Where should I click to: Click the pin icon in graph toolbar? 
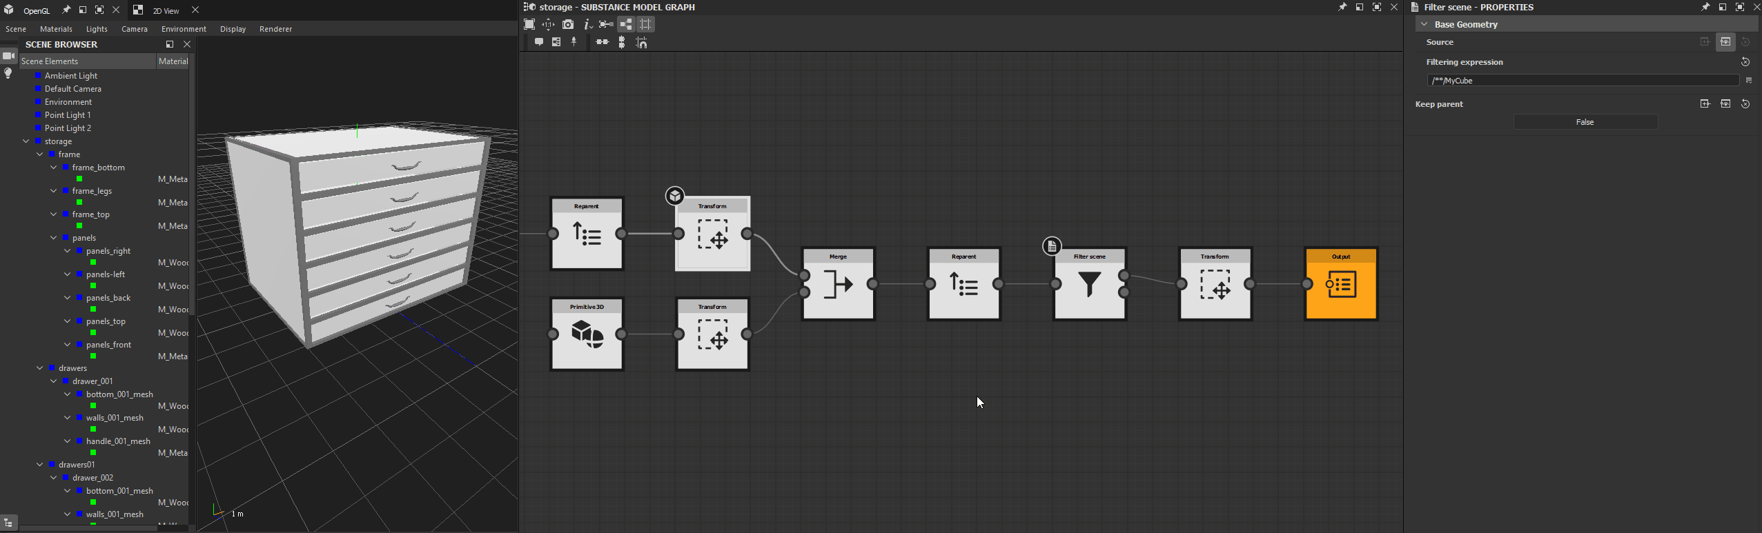574,42
